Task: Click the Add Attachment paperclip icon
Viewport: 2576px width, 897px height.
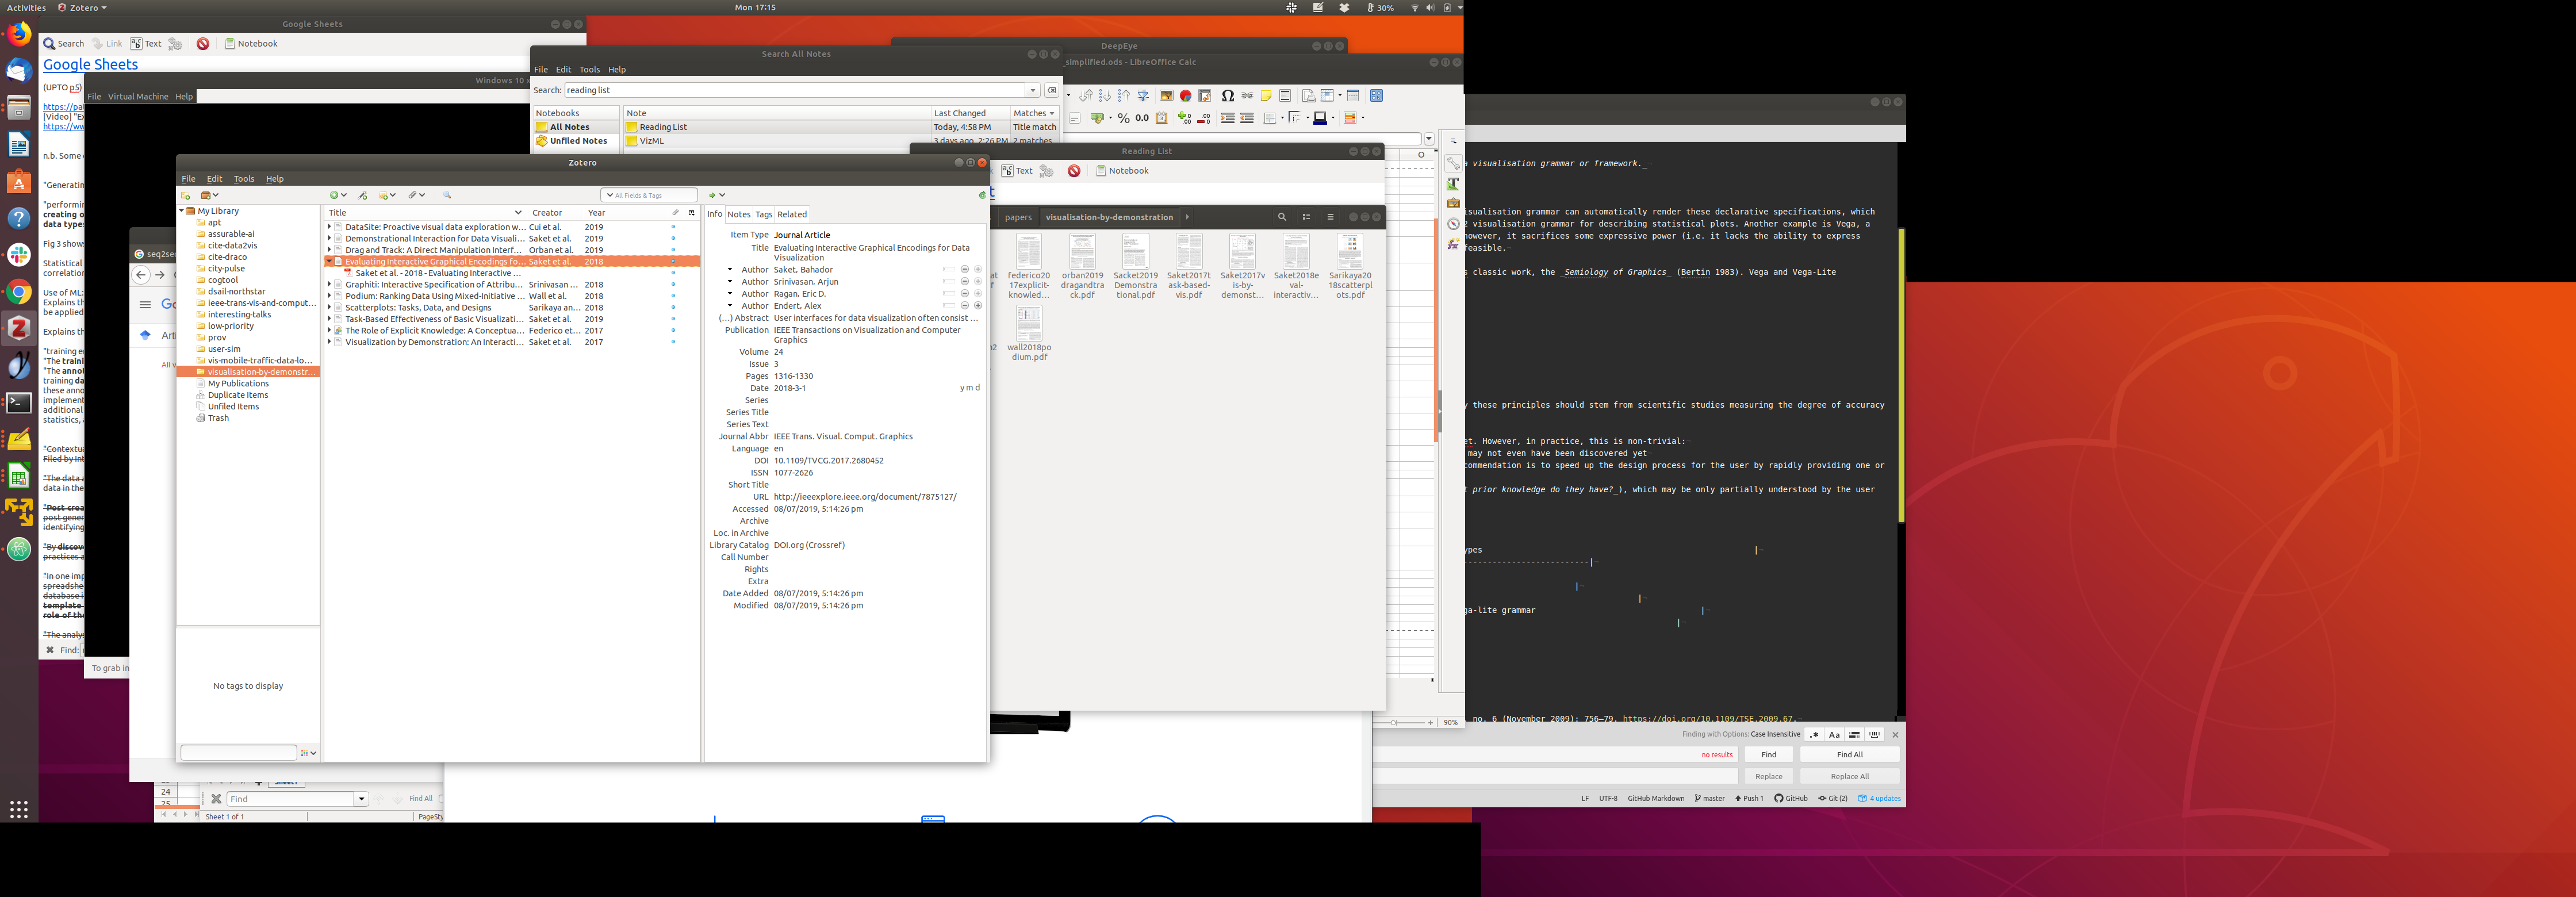Action: click(412, 195)
